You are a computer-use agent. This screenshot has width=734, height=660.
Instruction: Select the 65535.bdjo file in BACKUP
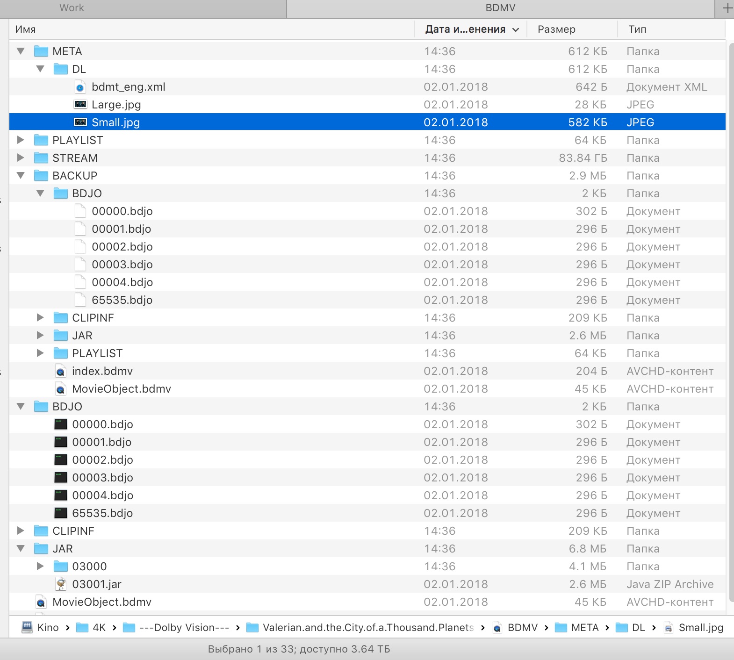[122, 300]
